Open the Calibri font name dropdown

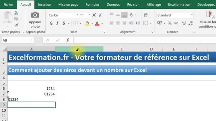[77, 15]
